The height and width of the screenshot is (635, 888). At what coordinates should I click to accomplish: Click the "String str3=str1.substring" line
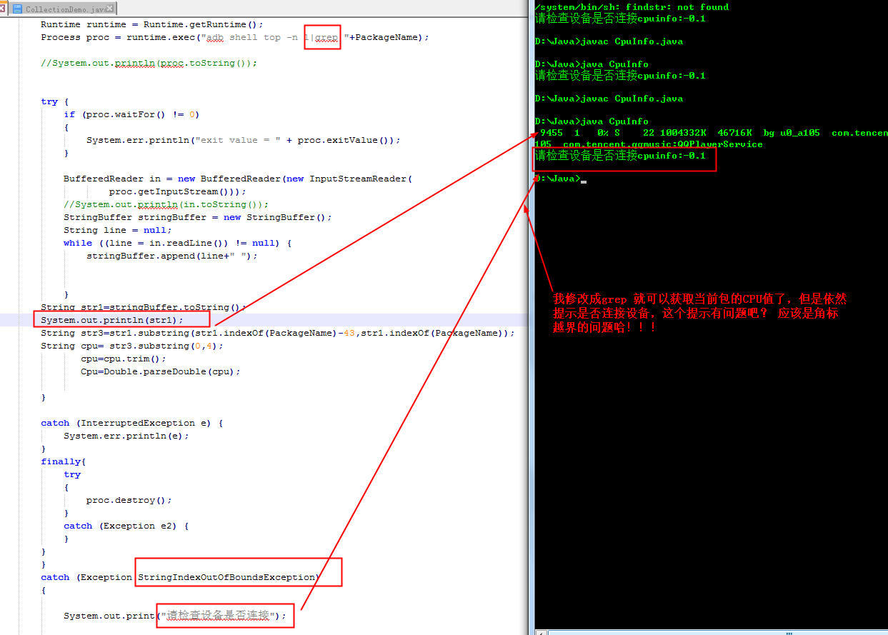pos(278,333)
